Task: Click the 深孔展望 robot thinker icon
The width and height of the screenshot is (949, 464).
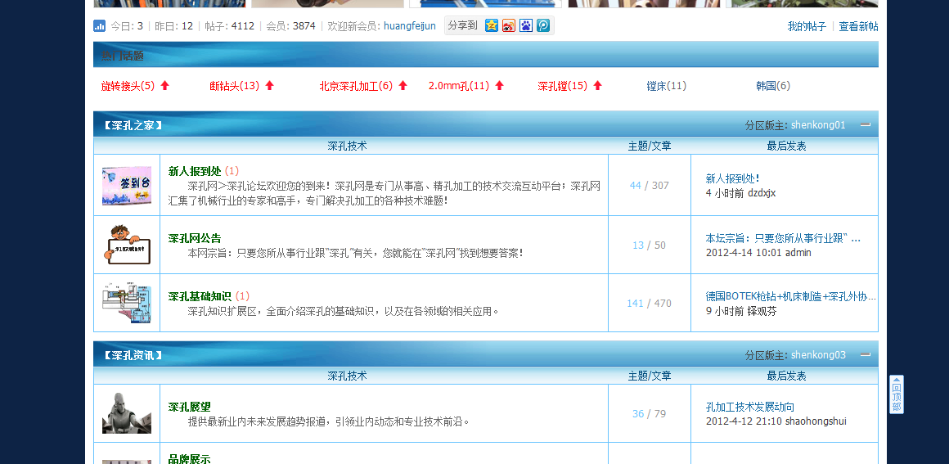Action: pyautogui.click(x=127, y=413)
